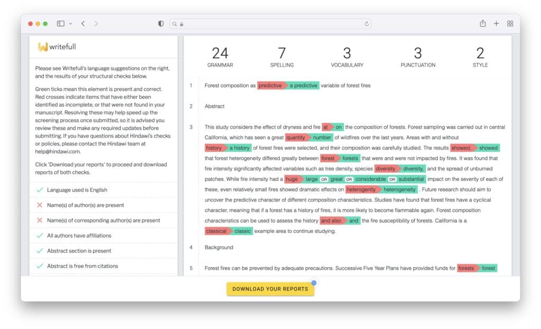Select the SPELLING suggestions tab
541x329 pixels.
(282, 57)
